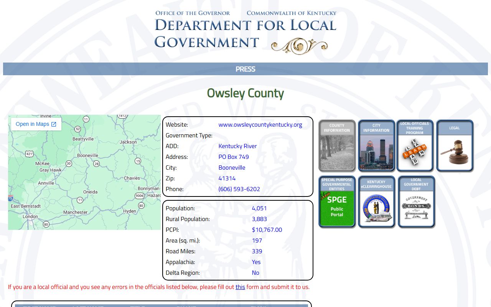Click London on the map
Viewport: 491px width, 307px height.
30,216
